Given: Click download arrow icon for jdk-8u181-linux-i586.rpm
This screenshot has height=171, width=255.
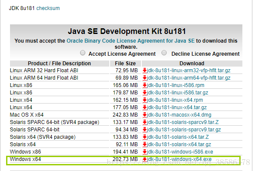Looking at the screenshot, I should click(144, 85).
